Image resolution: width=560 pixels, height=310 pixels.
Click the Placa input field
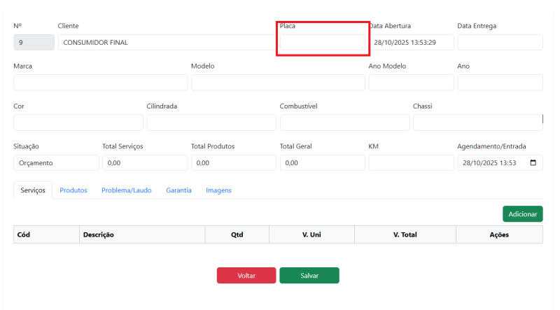323,43
